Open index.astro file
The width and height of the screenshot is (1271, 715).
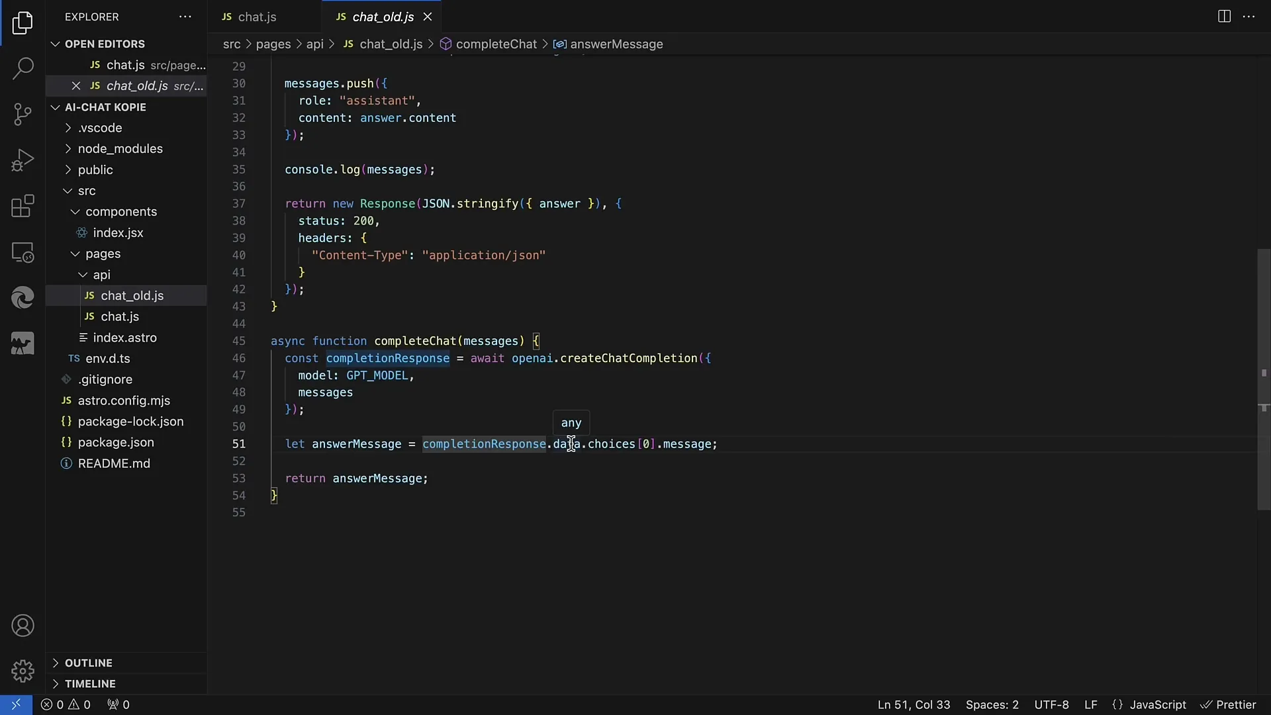[124, 338]
